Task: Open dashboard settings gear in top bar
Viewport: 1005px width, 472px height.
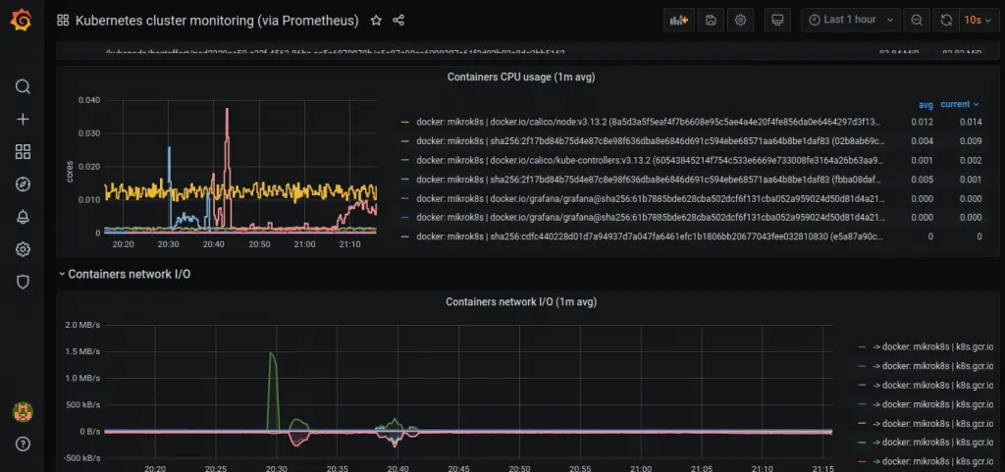Action: pyautogui.click(x=740, y=20)
